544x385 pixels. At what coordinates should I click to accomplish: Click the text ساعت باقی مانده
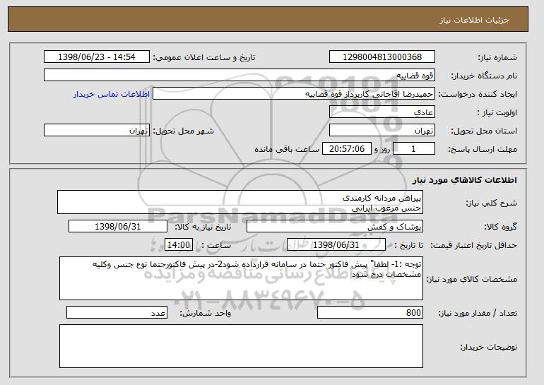click(x=287, y=149)
